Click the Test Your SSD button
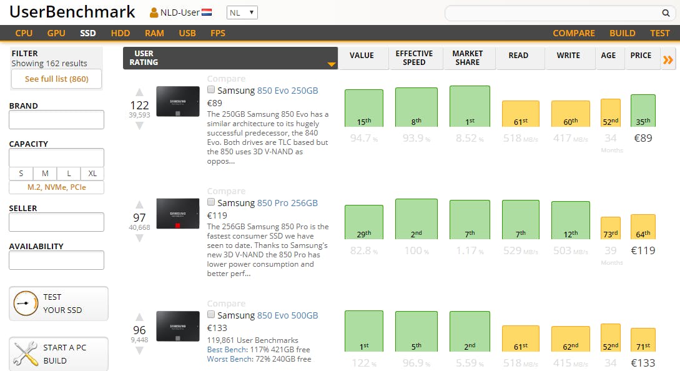 59,304
